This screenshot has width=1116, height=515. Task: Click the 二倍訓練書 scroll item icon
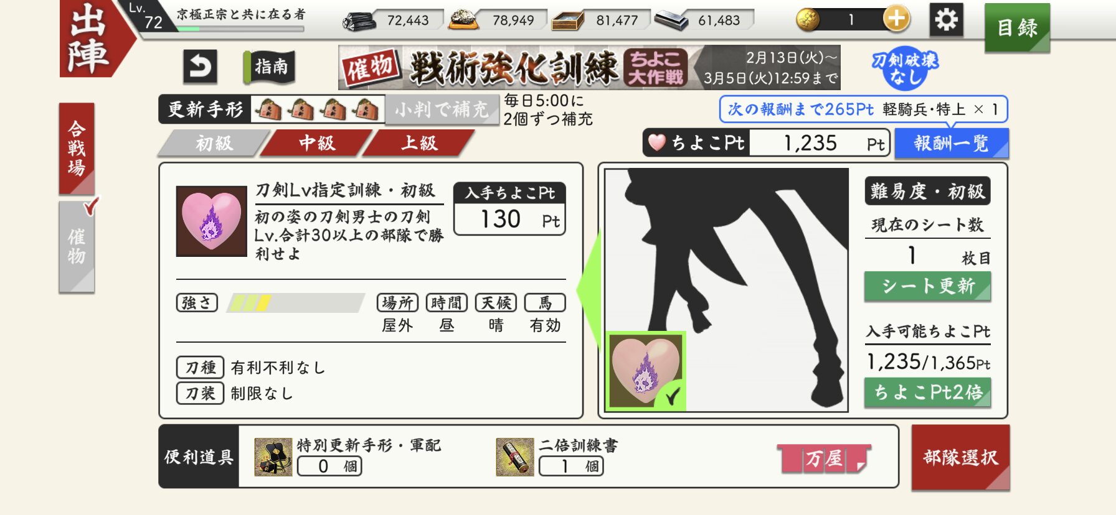515,457
